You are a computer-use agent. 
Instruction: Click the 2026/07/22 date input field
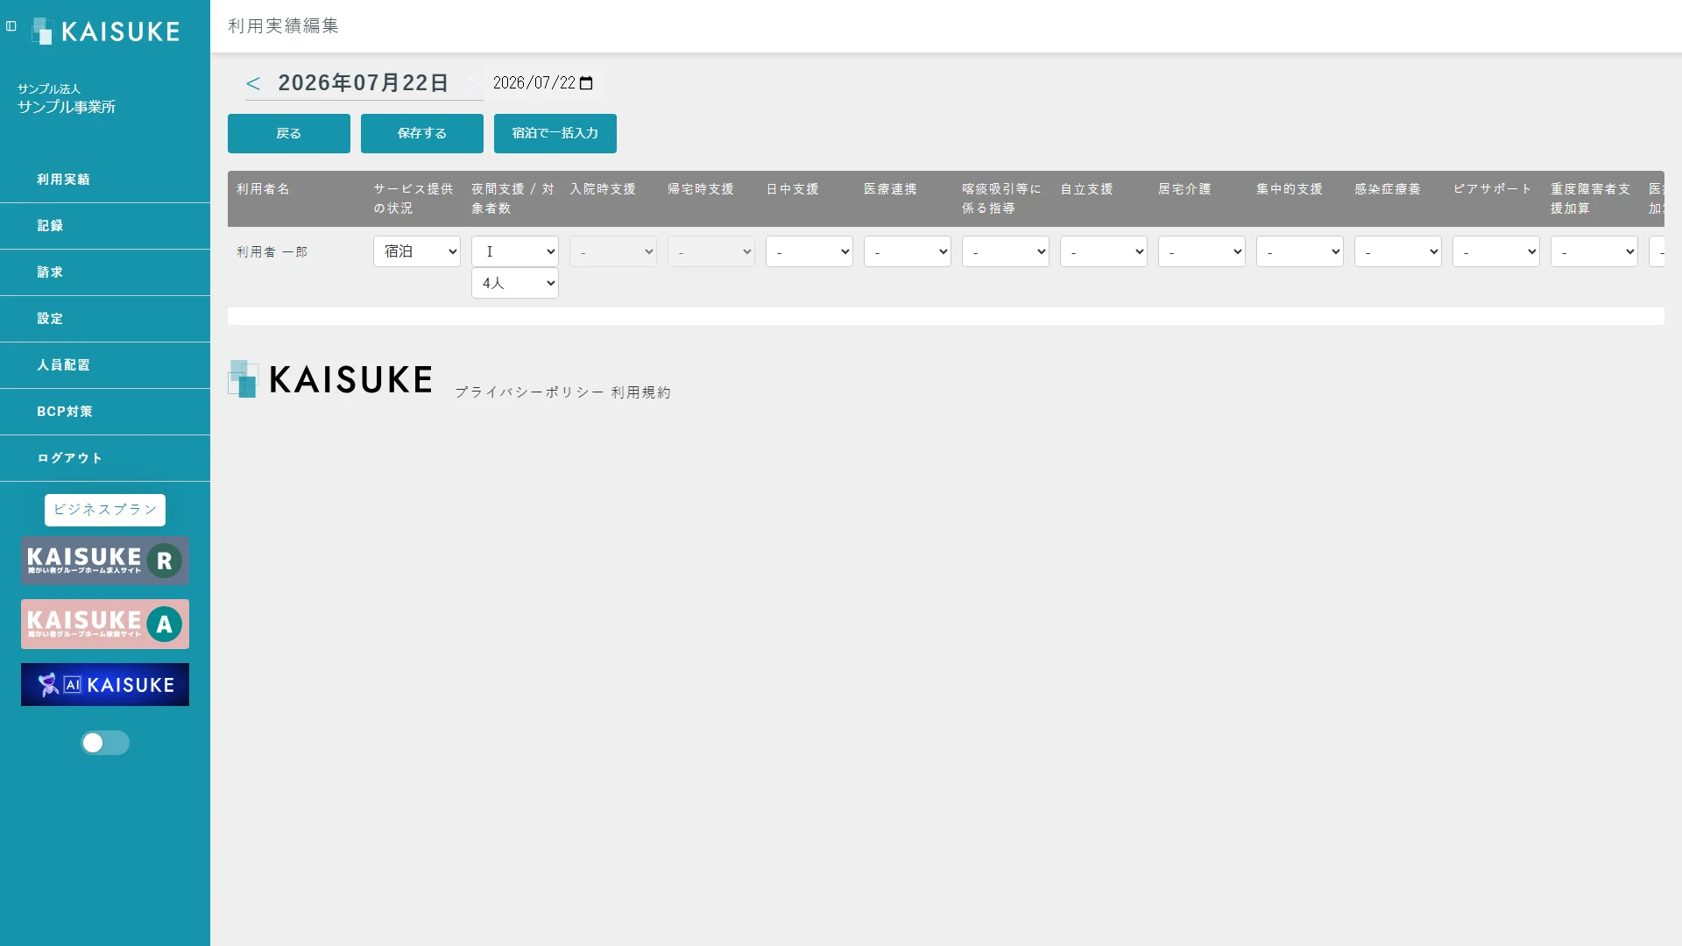(x=544, y=83)
